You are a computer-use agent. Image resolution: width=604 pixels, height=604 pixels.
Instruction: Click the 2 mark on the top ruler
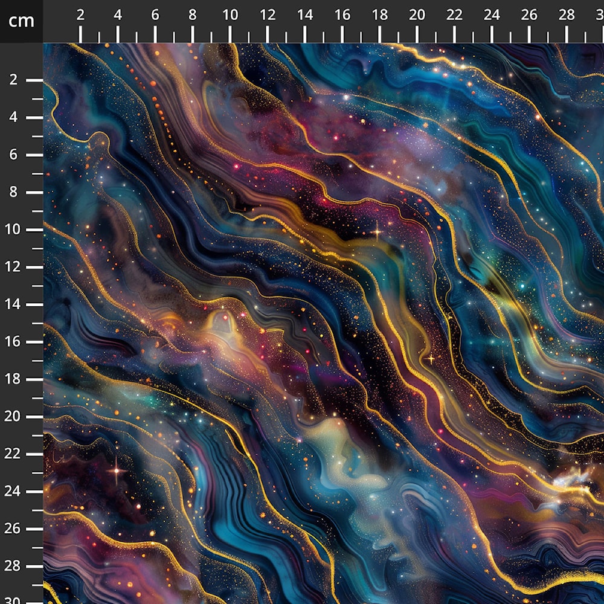coord(80,16)
